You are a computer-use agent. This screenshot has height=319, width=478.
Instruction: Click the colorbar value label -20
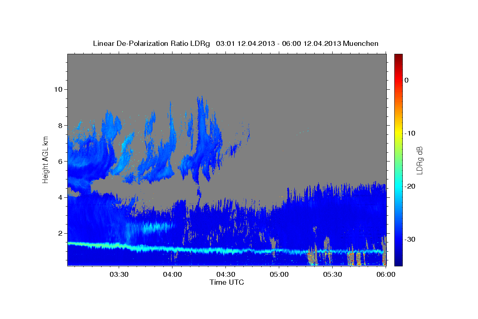pos(410,186)
